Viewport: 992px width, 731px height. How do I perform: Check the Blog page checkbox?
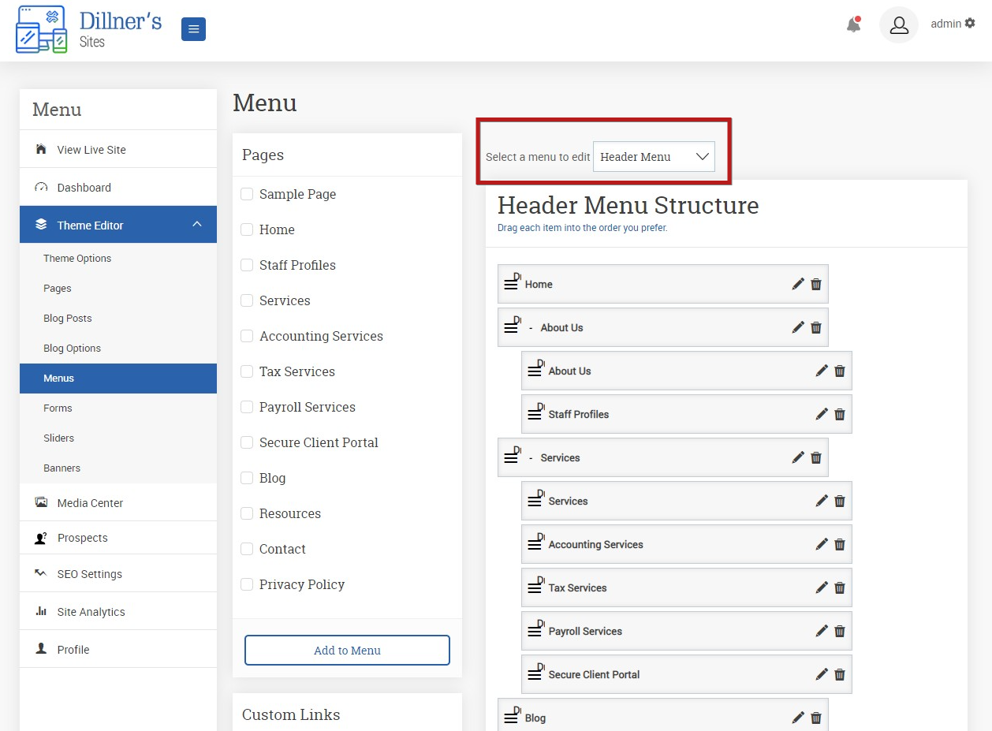click(x=247, y=478)
